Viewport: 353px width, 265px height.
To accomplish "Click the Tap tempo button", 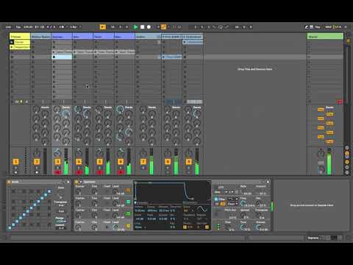I will click(18, 26).
